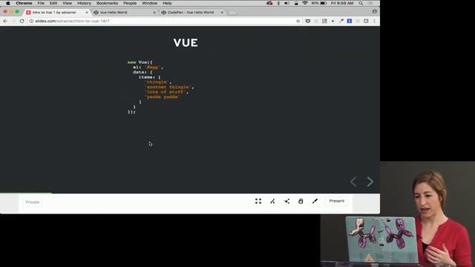Click the 'another thingie' code line
The height and width of the screenshot is (267, 475).
(169, 87)
